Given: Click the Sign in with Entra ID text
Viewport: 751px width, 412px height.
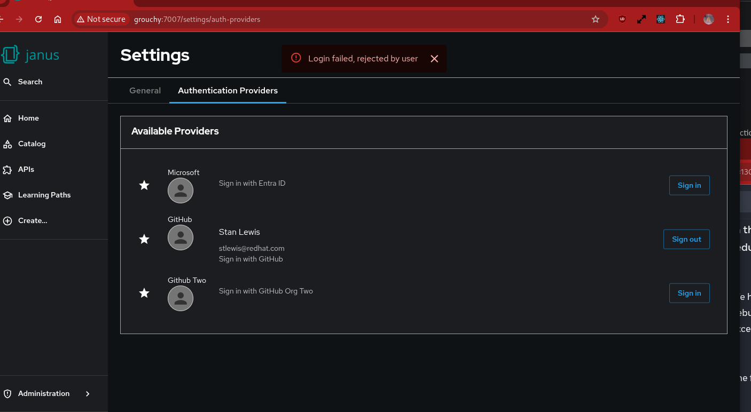Looking at the screenshot, I should click(x=252, y=183).
